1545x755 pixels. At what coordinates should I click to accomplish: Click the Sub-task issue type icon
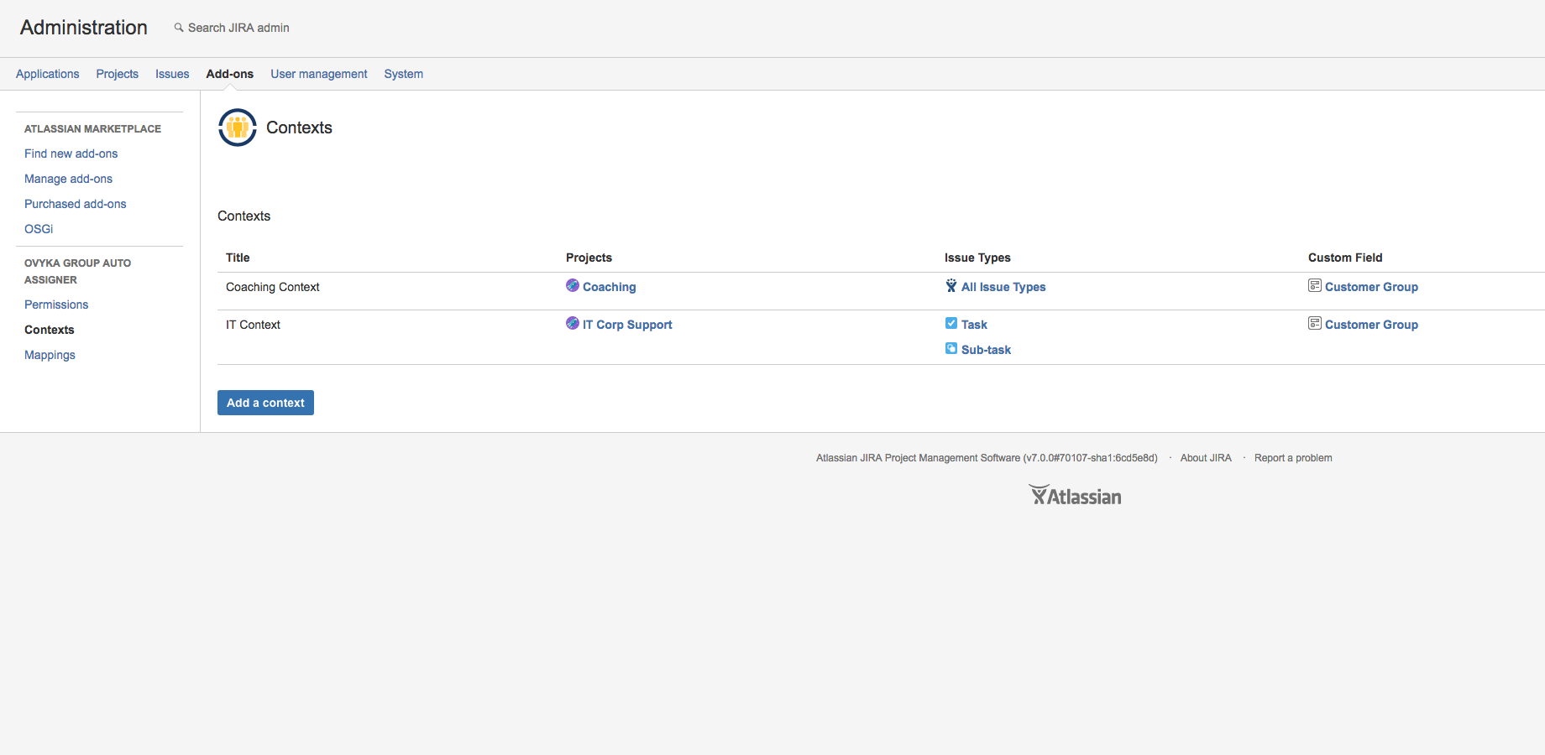(x=951, y=348)
